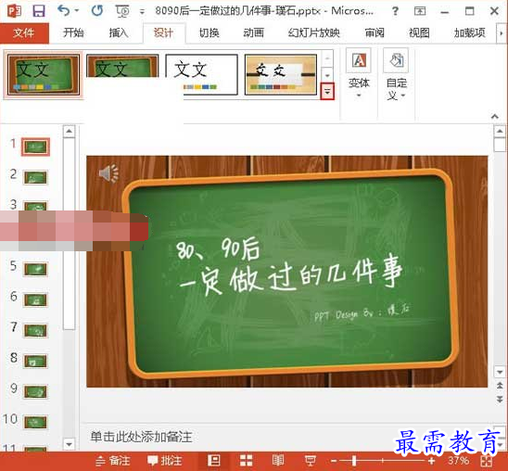Image resolution: width=508 pixels, height=471 pixels.
Task: Select the second chalkboard theme thumbnail
Action: pos(122,66)
